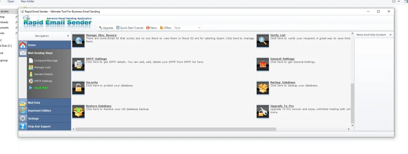Open the Help And Support section
Viewport: 408px width, 154px height.
pos(45,127)
